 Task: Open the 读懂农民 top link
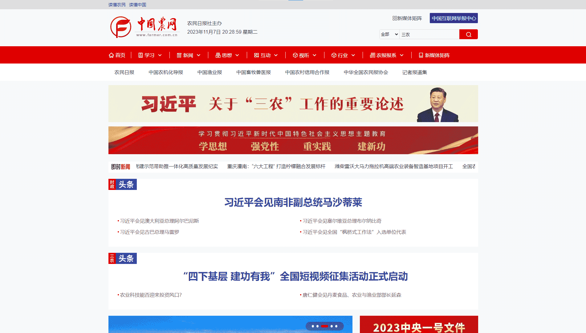117,5
